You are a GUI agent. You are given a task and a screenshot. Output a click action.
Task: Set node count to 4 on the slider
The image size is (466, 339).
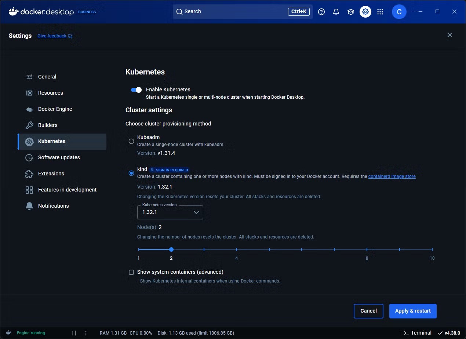click(x=236, y=249)
